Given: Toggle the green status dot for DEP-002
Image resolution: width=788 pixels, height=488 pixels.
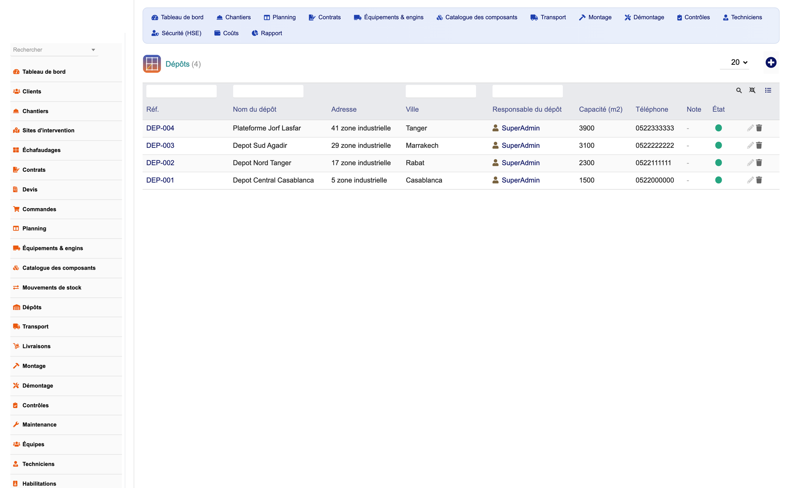Looking at the screenshot, I should [718, 163].
